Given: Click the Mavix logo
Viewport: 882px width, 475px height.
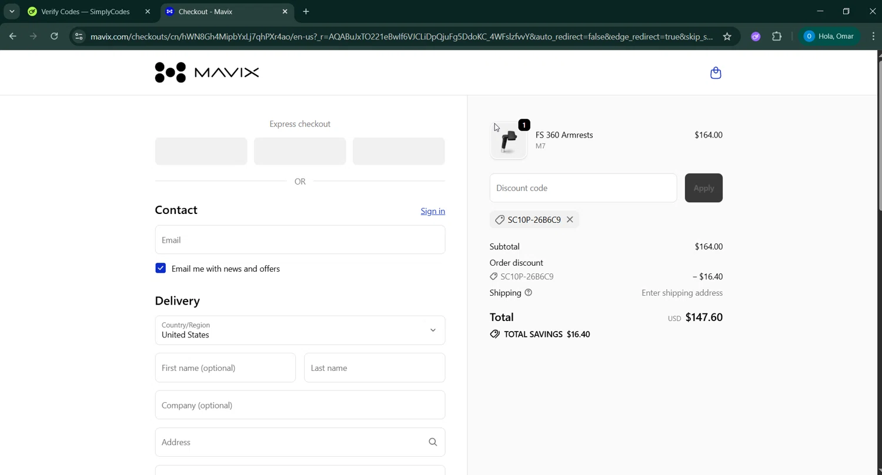Looking at the screenshot, I should [207, 72].
